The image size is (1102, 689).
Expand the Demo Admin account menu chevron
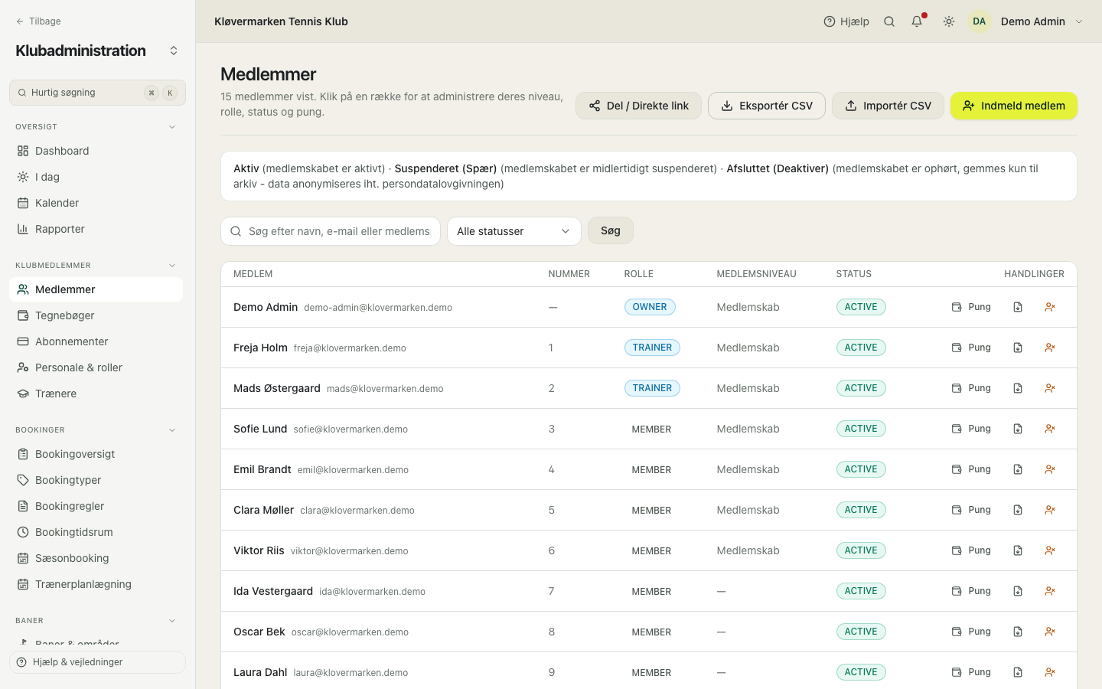pos(1079,21)
